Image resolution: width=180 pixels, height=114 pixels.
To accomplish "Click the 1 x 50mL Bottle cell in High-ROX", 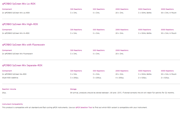I will coord(144,33).
